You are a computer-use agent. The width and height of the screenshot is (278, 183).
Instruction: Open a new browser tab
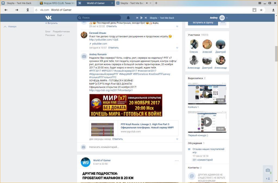pyautogui.click(x=156, y=3)
